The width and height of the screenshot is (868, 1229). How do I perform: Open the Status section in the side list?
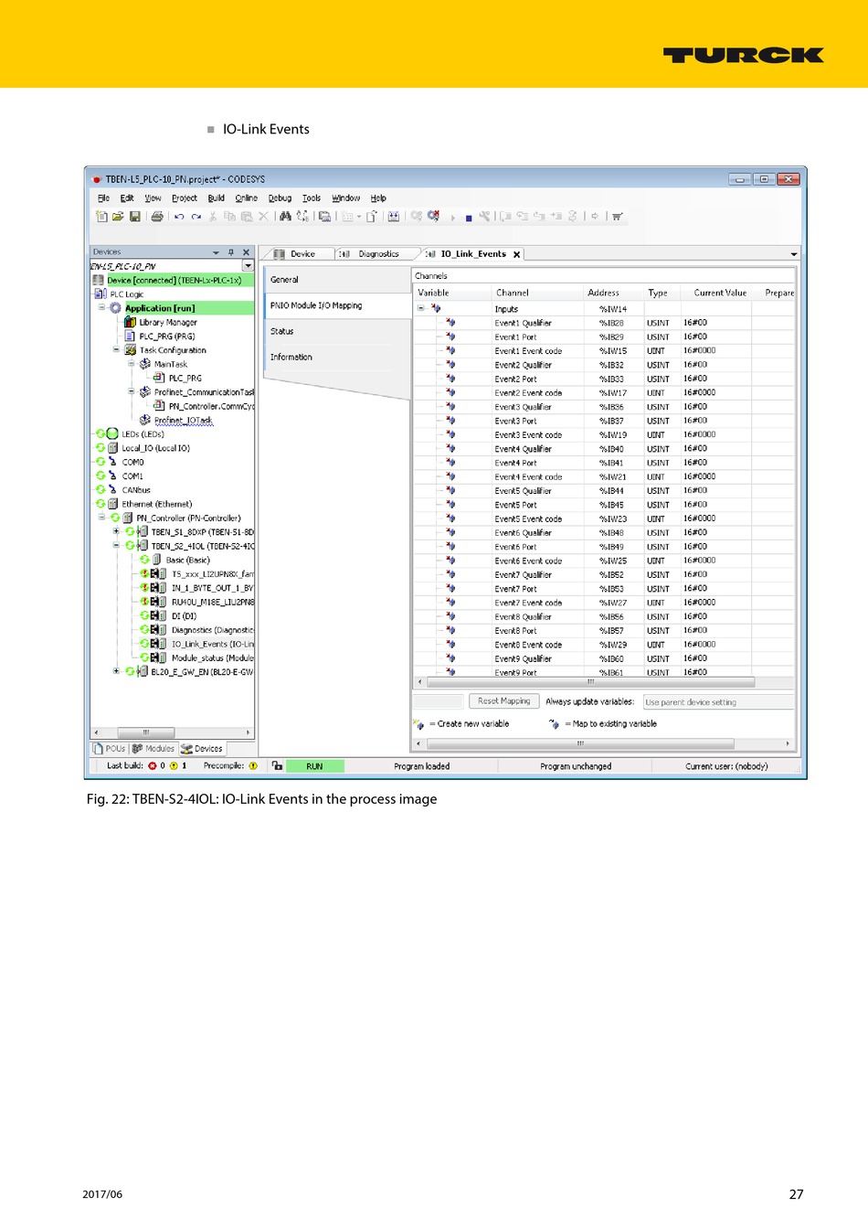pyautogui.click(x=282, y=331)
